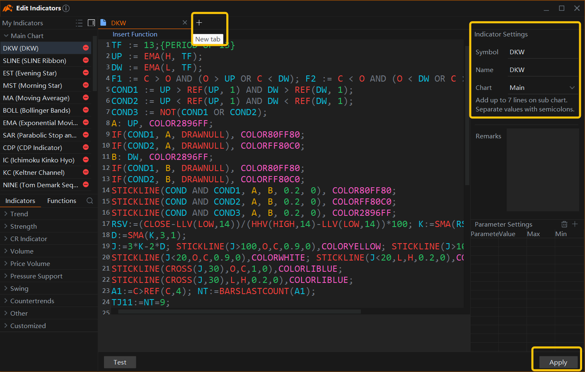Remove NINE Tom Demark red minus icon

click(x=85, y=185)
